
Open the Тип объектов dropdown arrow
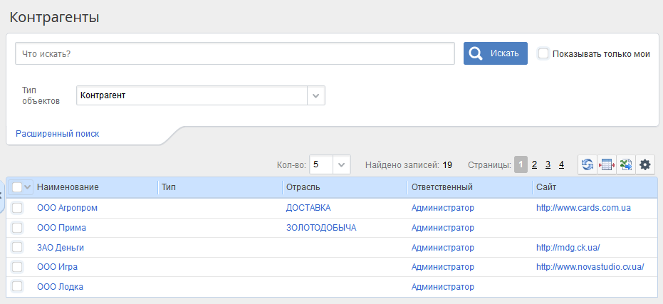(x=316, y=95)
